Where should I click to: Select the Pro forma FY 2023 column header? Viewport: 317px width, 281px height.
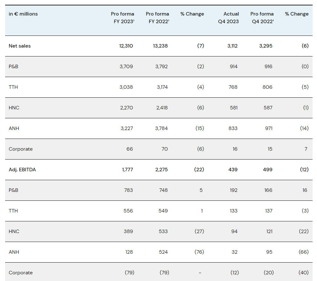(x=122, y=18)
